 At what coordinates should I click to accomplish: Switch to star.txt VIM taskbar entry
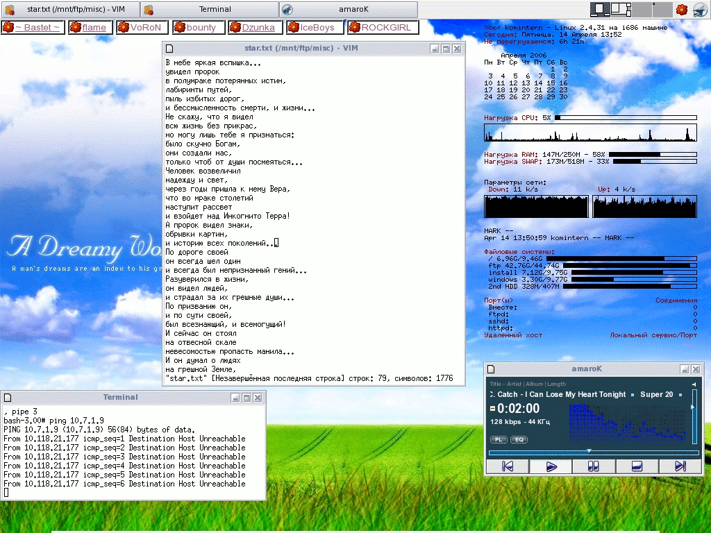70,9
